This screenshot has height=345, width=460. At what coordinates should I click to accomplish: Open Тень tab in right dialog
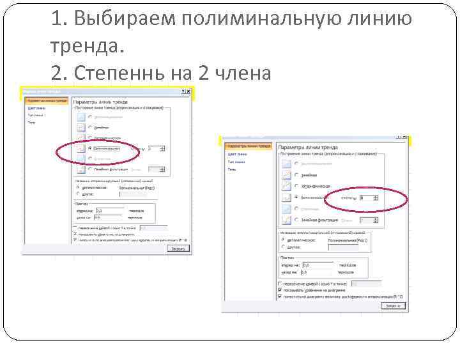pyautogui.click(x=232, y=169)
